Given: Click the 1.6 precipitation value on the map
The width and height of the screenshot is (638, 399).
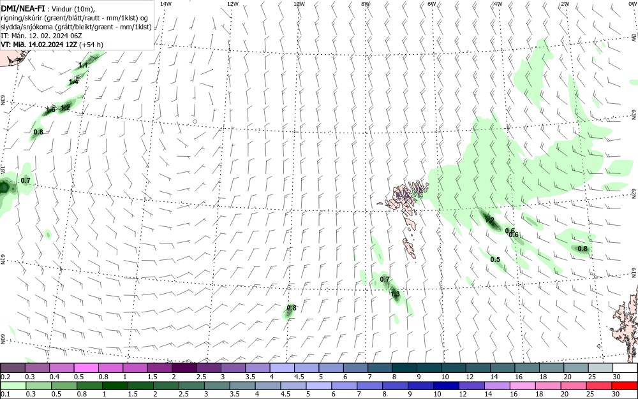Looking at the screenshot, I should [50, 110].
